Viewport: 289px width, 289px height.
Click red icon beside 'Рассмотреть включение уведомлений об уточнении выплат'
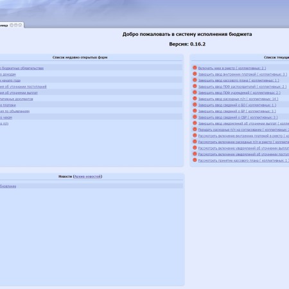(x=195, y=148)
